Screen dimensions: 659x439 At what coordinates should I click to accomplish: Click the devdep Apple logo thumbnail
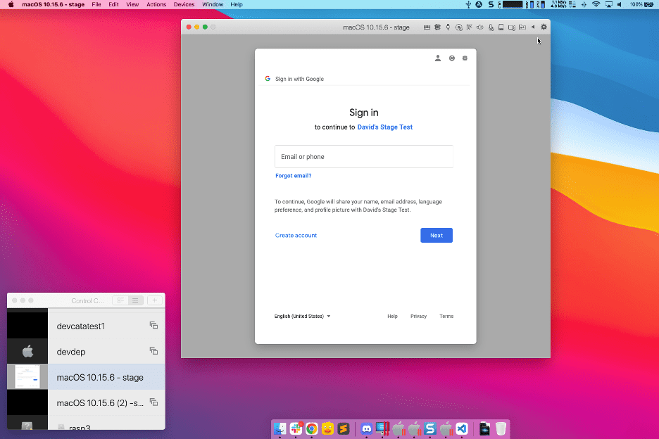click(27, 351)
